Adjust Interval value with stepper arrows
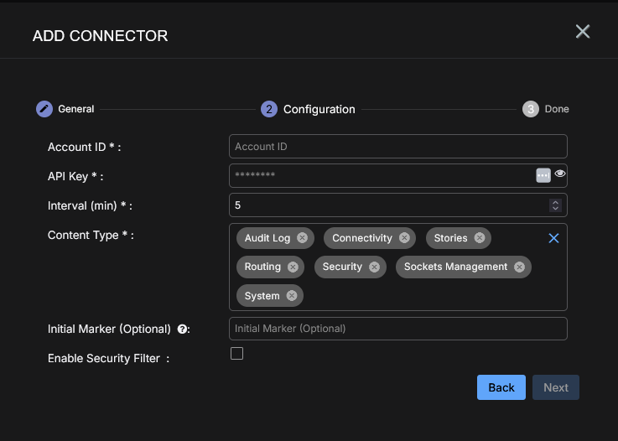 555,205
